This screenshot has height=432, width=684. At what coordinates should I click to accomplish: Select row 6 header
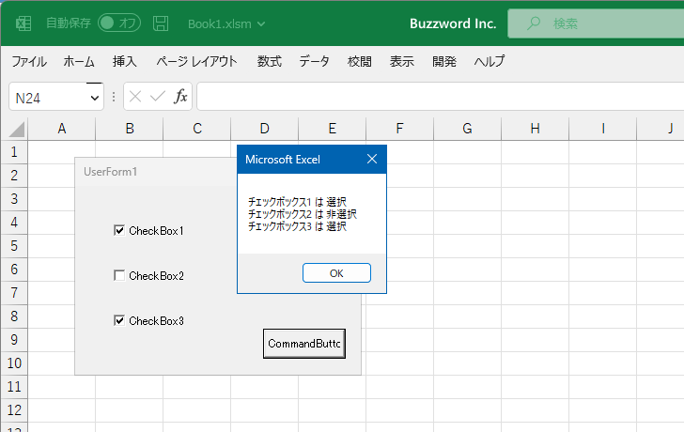(x=14, y=270)
